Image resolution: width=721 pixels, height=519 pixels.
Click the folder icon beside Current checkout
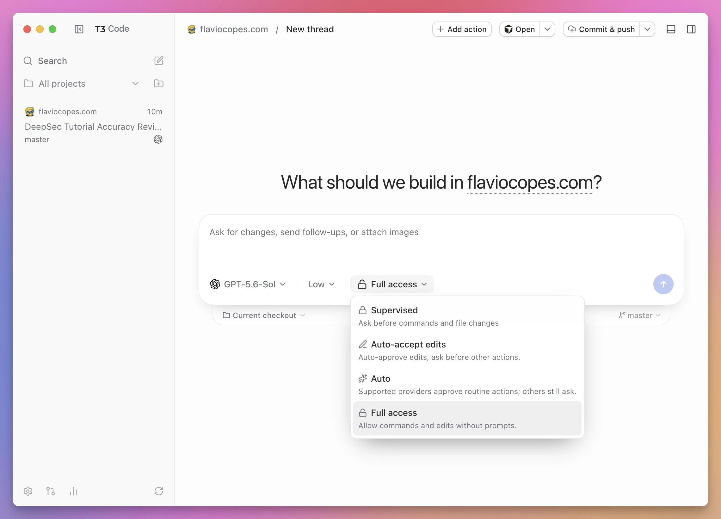coord(226,315)
